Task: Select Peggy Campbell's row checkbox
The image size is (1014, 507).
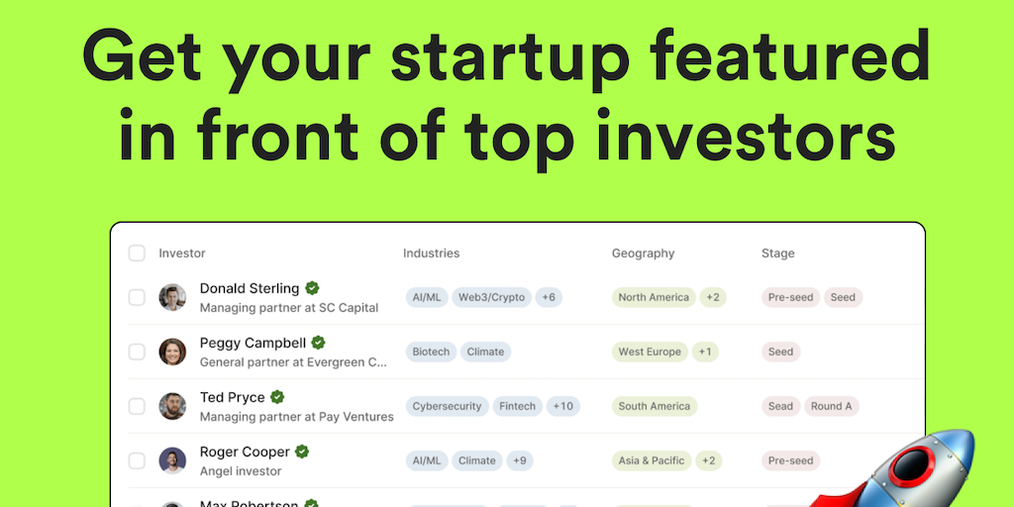Action: pyautogui.click(x=137, y=352)
